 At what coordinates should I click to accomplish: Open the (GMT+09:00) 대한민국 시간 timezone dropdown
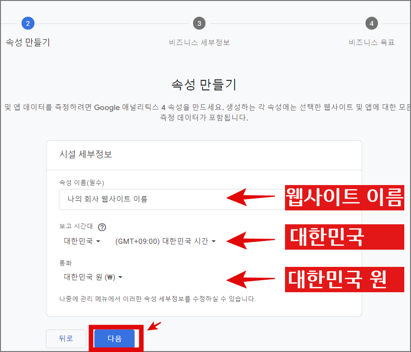tap(165, 242)
